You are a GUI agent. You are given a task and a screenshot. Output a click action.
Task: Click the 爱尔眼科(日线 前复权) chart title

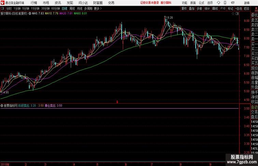coord(14,14)
